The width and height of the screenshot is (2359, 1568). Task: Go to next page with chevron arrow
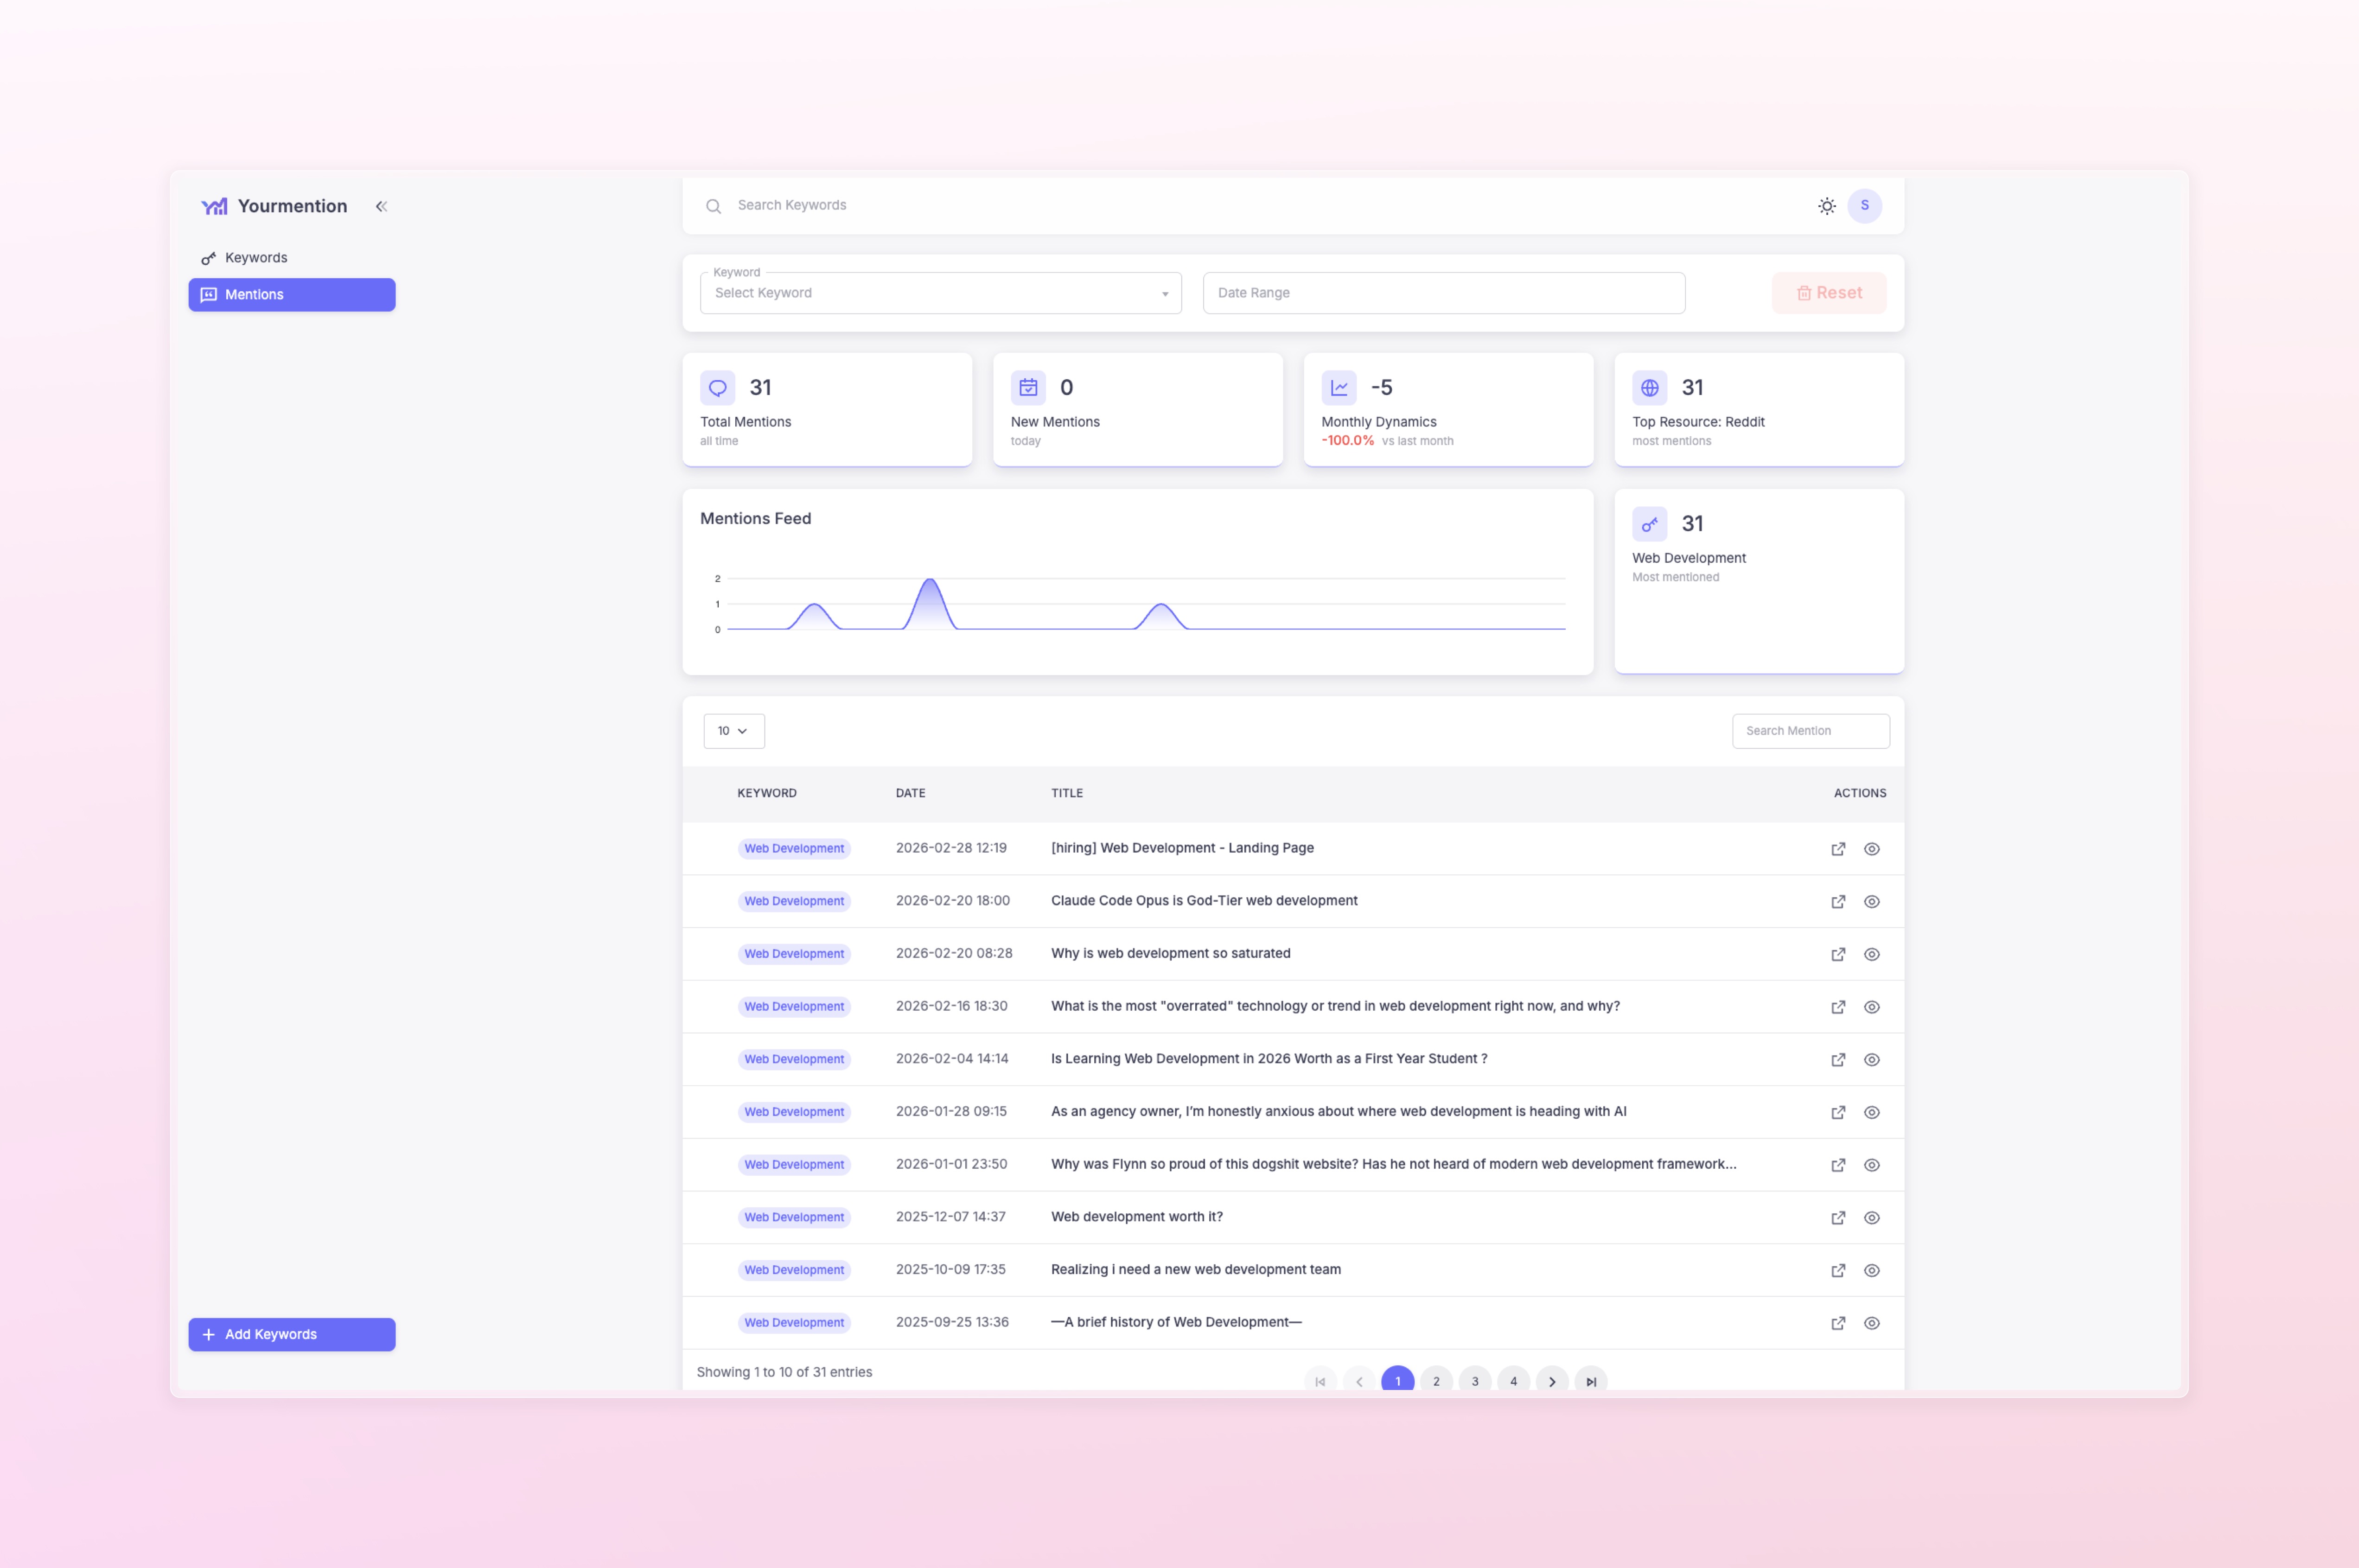tap(1551, 1381)
